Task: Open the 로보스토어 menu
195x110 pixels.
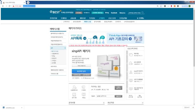Action: pos(112,18)
